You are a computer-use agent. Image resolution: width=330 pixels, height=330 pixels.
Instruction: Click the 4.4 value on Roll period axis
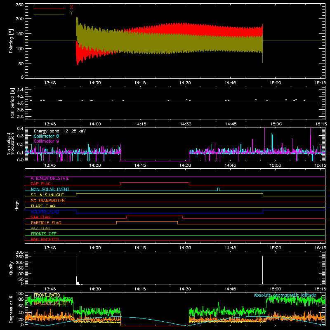tap(20, 90)
